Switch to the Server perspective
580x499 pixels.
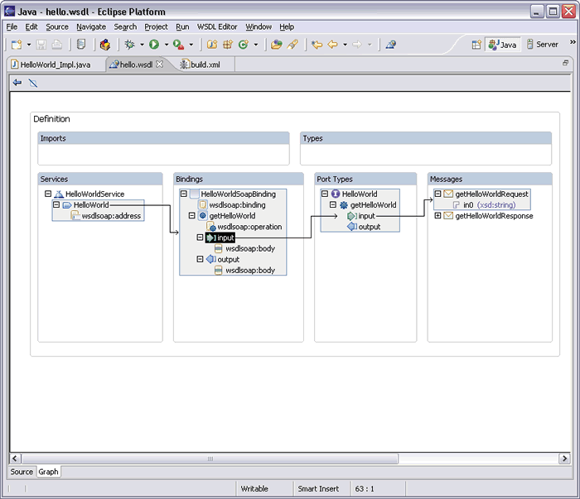542,45
